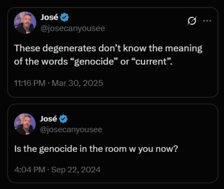Click verified badge on March 2025 tweet

pyautogui.click(x=65, y=17)
